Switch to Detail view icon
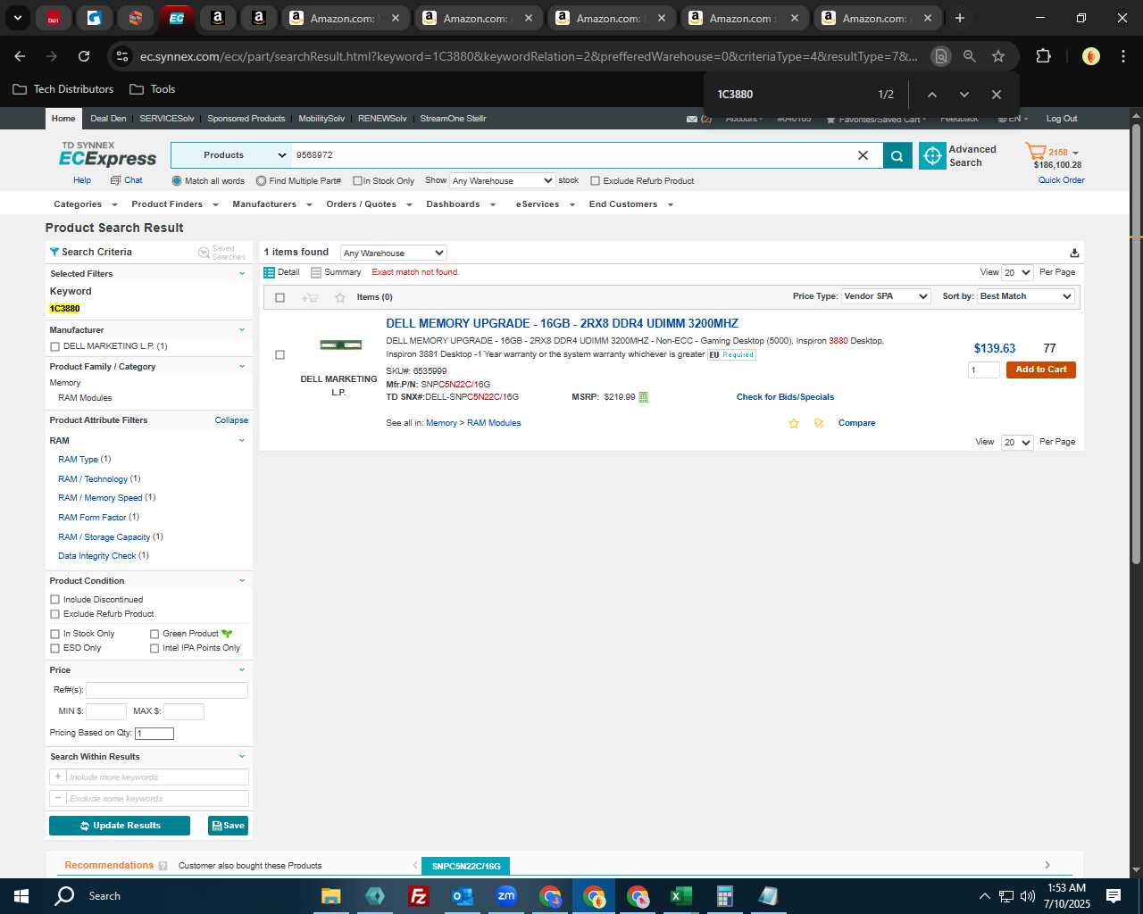This screenshot has width=1143, height=914. (x=269, y=272)
